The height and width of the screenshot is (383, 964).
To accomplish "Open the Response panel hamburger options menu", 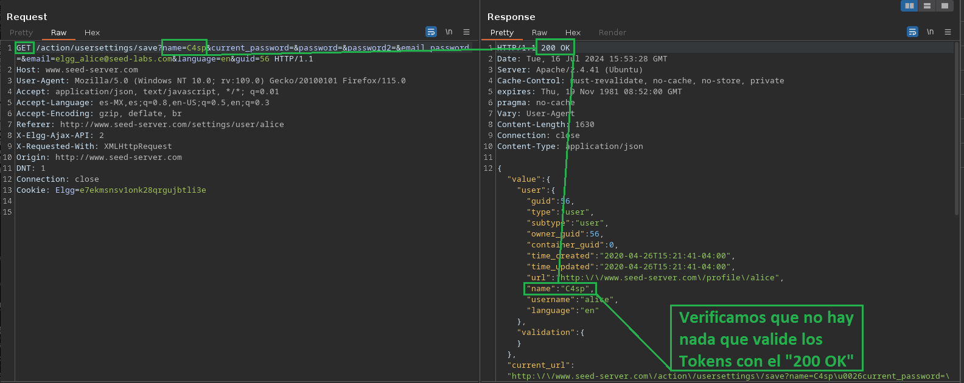I will pyautogui.click(x=948, y=32).
